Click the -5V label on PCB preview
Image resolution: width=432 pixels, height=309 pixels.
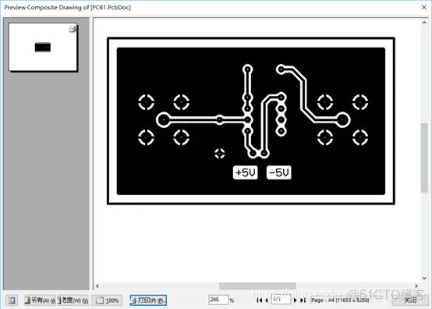279,172
